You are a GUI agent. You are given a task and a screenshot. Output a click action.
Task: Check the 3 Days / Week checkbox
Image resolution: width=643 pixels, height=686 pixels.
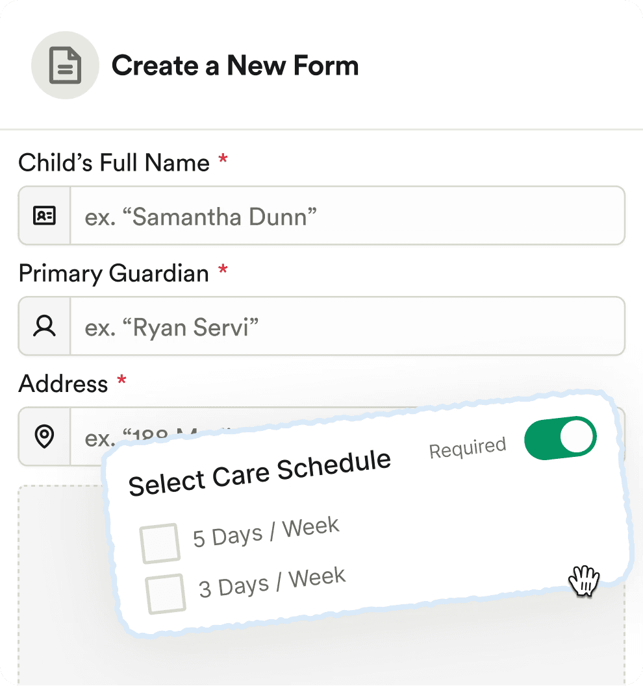(x=166, y=593)
